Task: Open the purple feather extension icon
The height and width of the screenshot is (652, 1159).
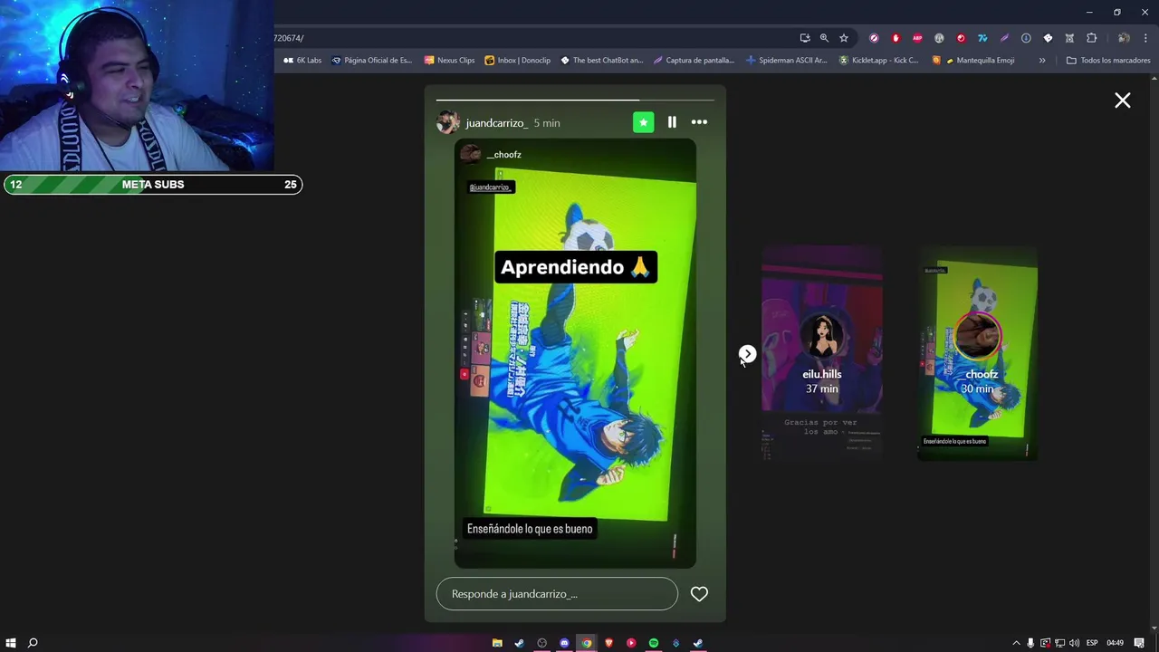Action: click(x=1004, y=38)
